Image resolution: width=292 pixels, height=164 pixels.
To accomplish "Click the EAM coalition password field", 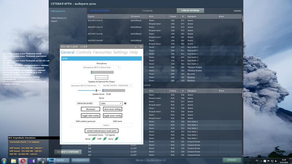I will click(x=86, y=125).
